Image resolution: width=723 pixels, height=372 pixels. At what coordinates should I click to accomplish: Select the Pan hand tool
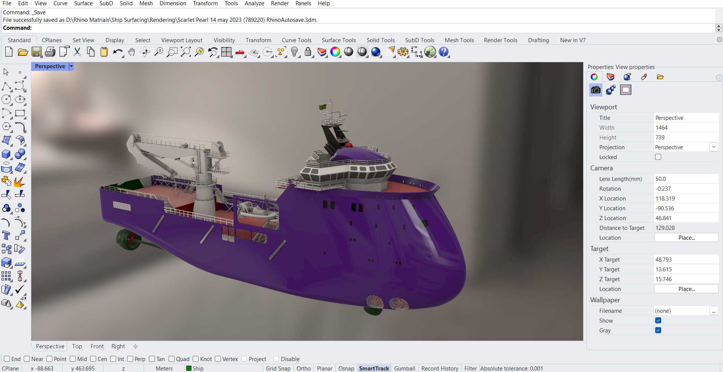132,52
